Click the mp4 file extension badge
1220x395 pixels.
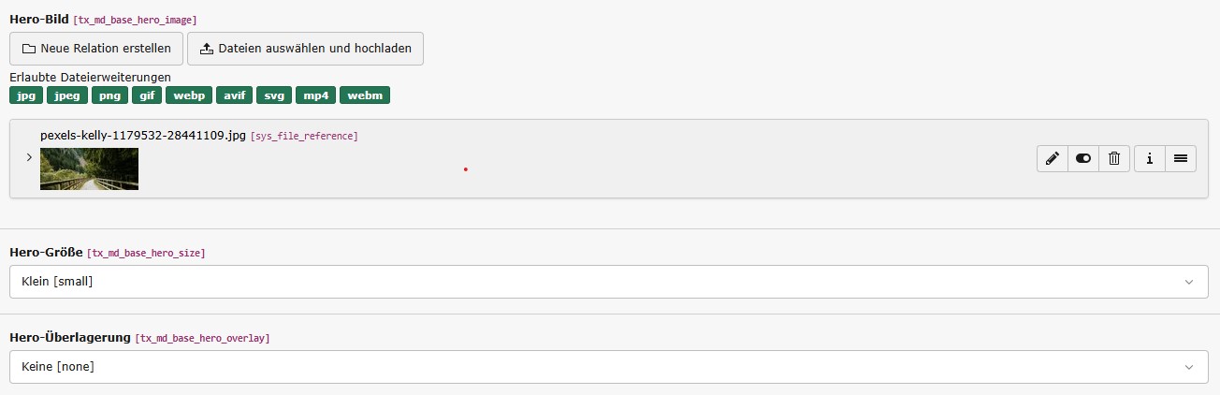point(315,95)
